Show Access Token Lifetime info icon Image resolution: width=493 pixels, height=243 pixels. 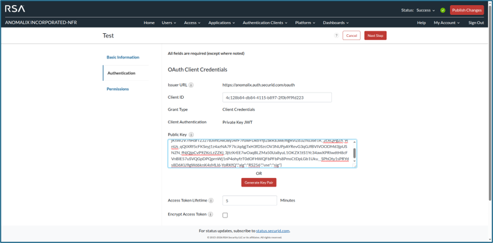coord(211,201)
